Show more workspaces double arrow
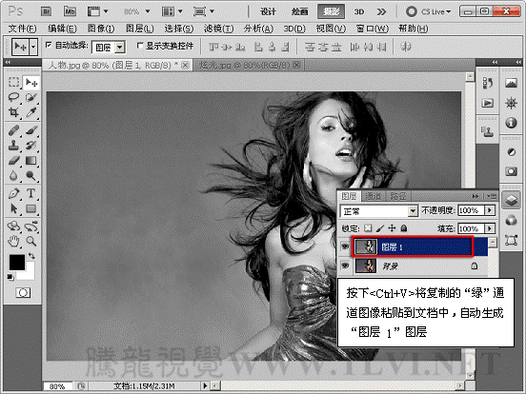The width and height of the screenshot is (526, 394). 381,11
